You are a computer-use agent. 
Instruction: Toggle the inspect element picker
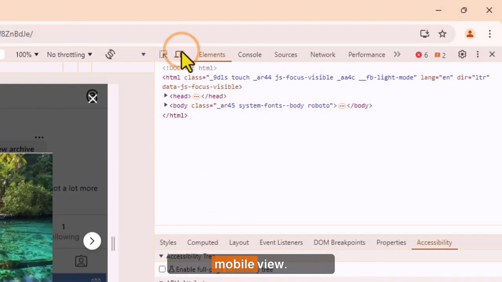pos(163,54)
